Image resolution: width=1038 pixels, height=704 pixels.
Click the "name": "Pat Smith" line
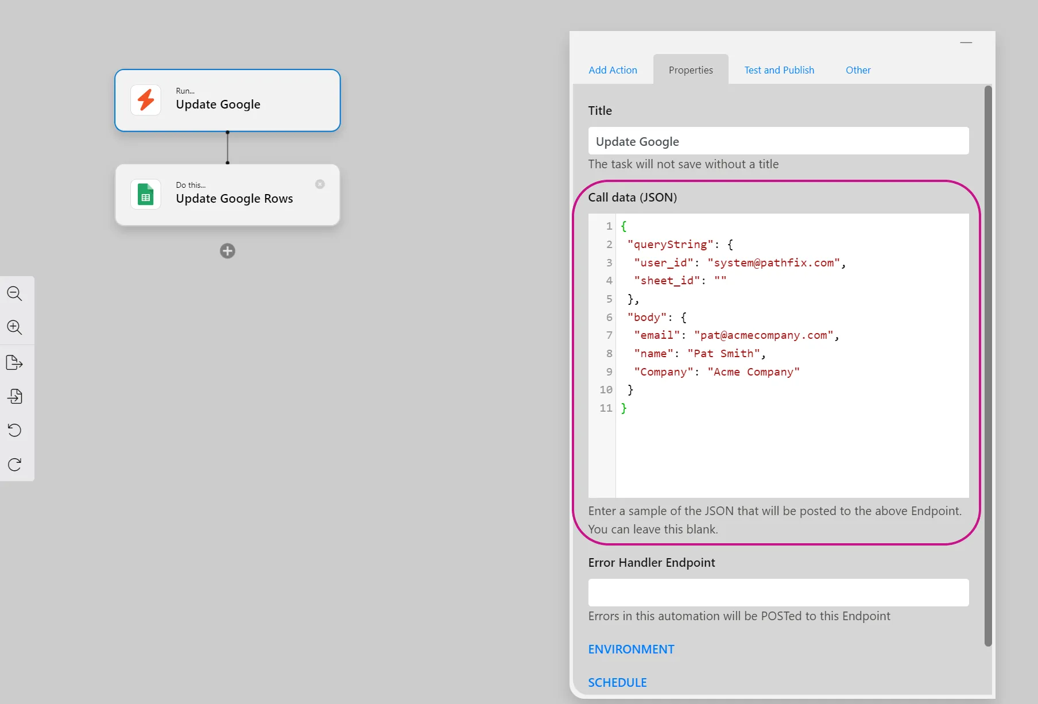click(700, 353)
